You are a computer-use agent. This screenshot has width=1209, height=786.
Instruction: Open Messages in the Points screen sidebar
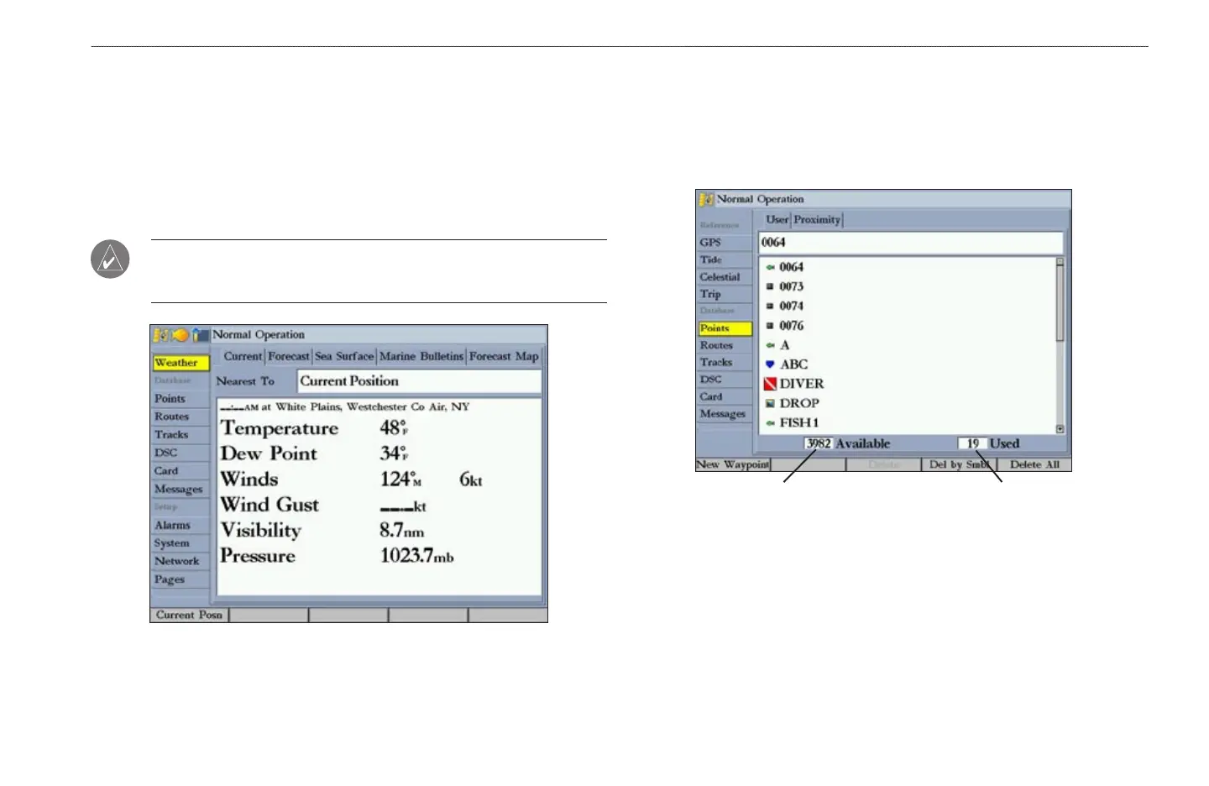(x=725, y=414)
